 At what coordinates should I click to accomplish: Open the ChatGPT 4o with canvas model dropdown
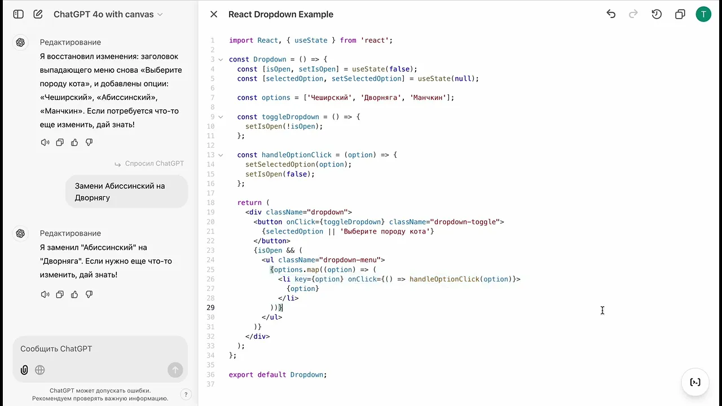(x=108, y=14)
